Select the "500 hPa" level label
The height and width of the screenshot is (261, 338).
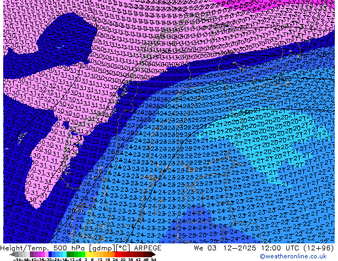tap(70, 248)
